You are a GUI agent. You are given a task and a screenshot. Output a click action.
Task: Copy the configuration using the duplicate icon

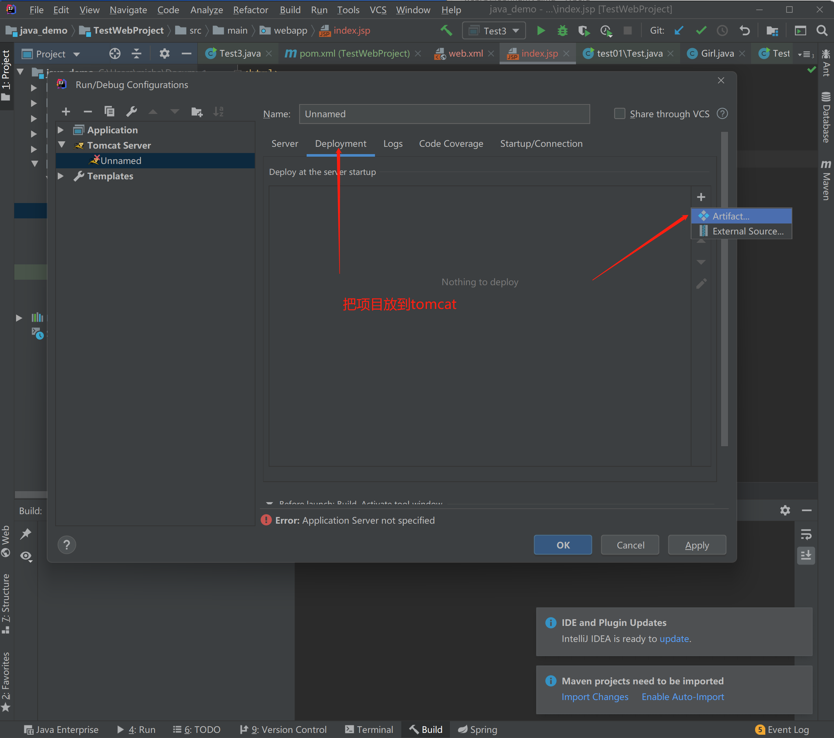click(x=109, y=111)
